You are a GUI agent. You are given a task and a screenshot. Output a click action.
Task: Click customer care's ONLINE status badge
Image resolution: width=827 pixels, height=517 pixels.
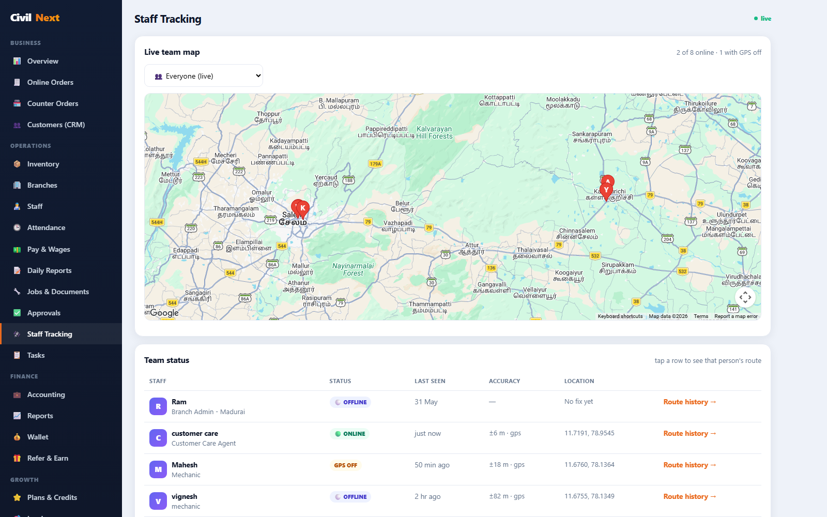point(350,434)
